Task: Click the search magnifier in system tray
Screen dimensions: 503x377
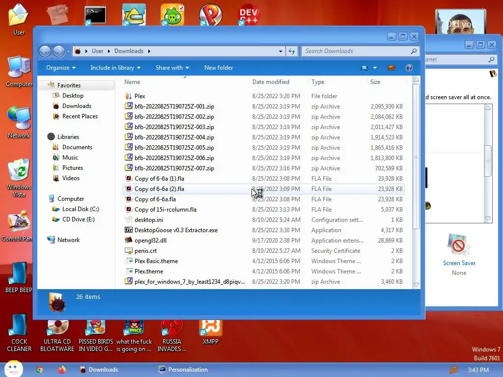Action: tap(453, 370)
